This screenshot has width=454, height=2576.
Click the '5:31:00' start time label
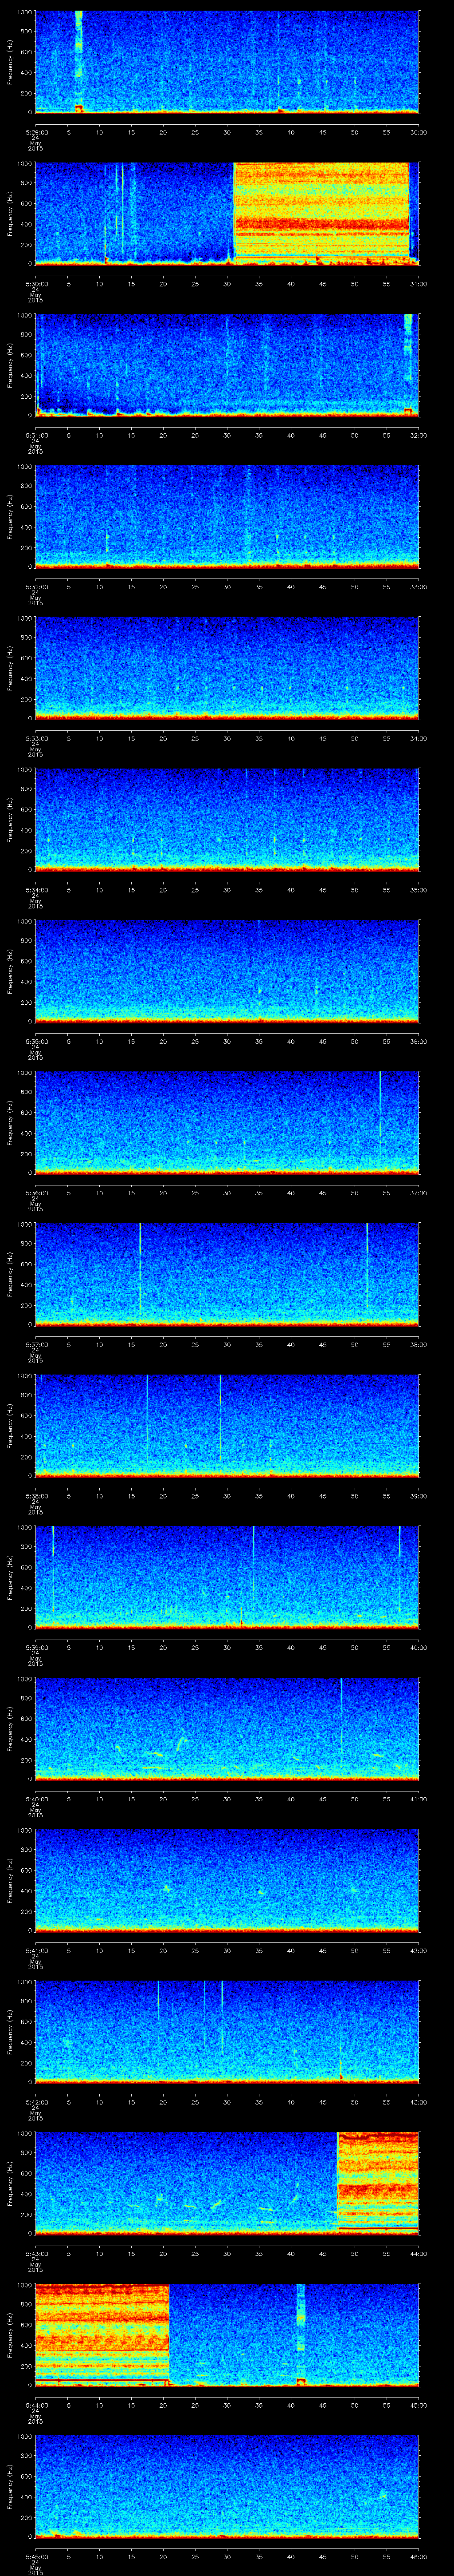(36, 435)
